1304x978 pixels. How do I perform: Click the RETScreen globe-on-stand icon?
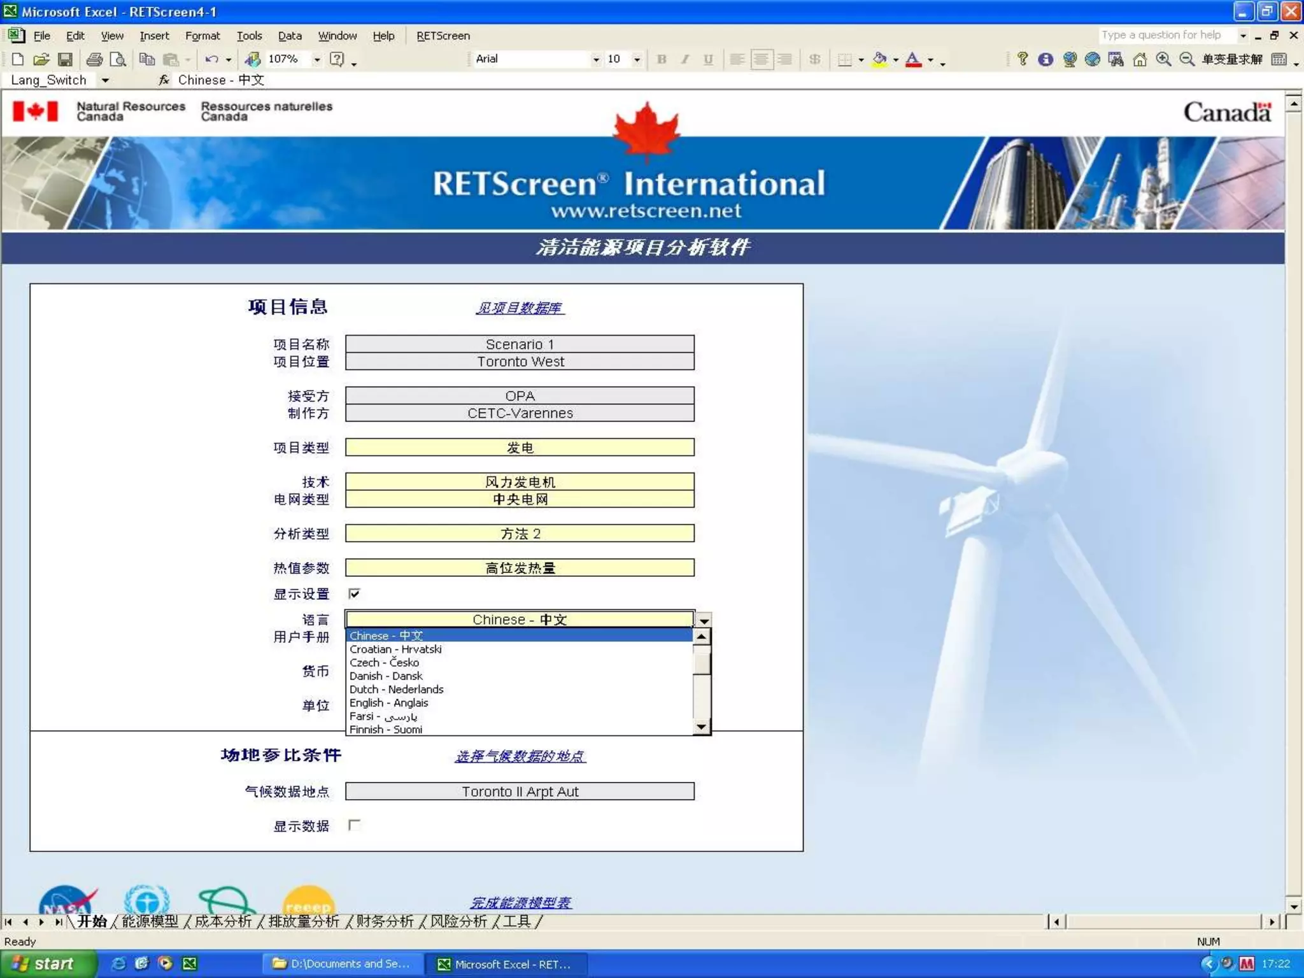(x=1070, y=59)
